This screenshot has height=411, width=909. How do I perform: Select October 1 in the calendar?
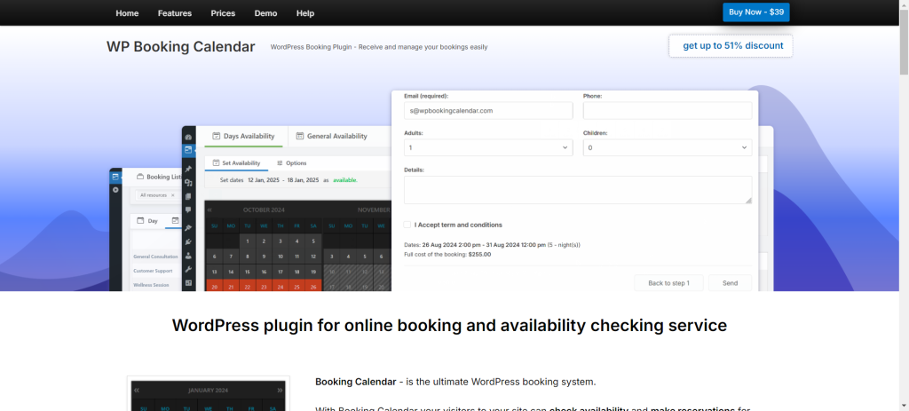[x=248, y=241]
